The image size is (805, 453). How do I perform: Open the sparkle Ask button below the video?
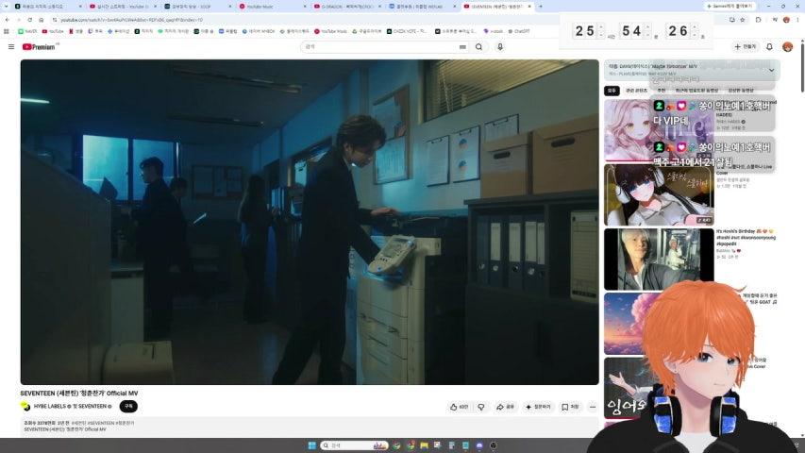point(538,407)
